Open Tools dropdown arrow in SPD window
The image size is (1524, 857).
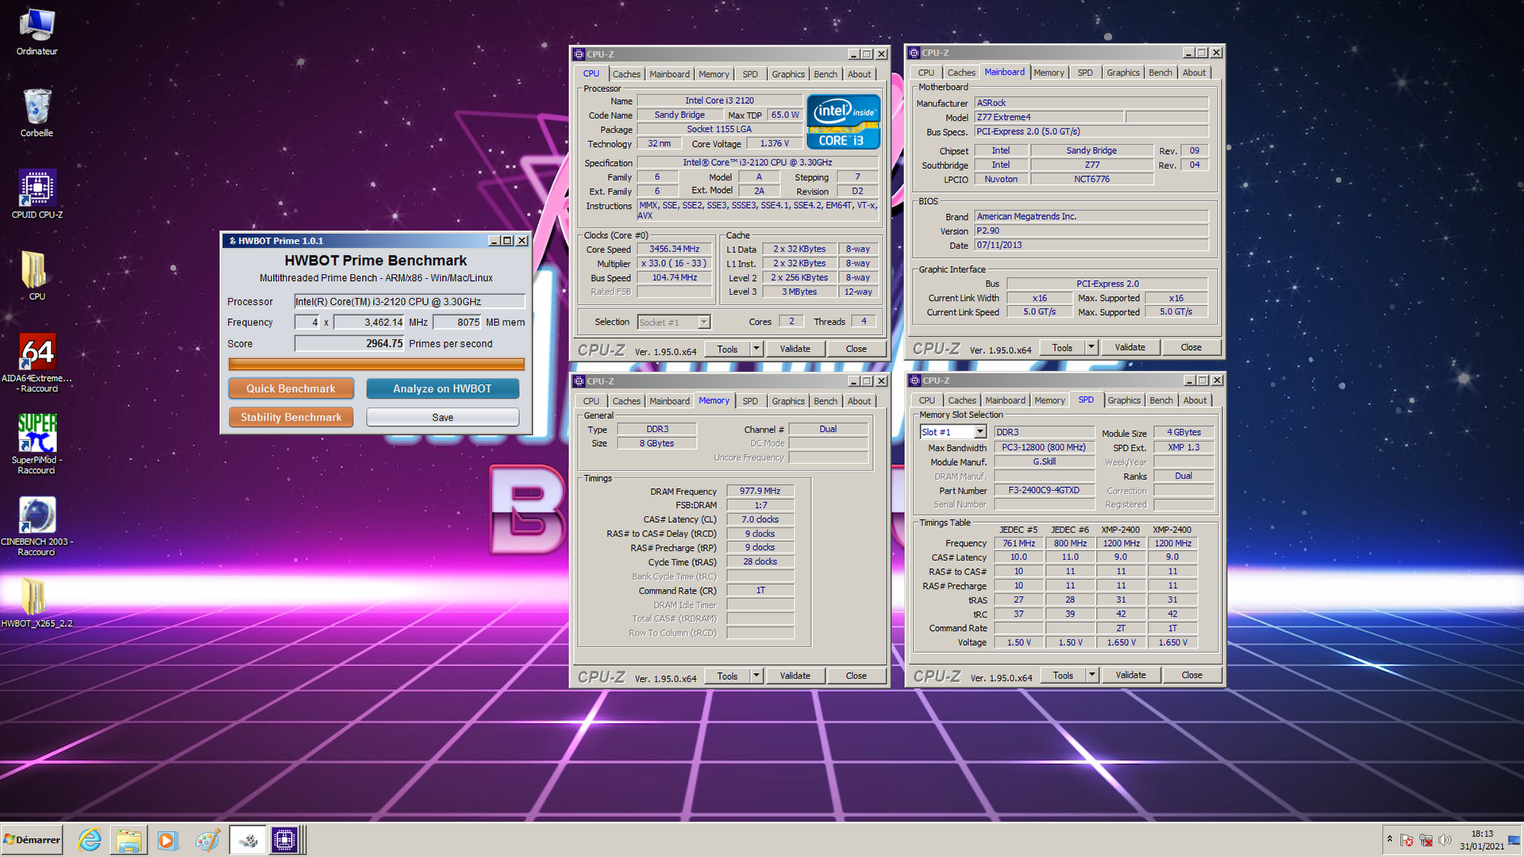click(1092, 675)
